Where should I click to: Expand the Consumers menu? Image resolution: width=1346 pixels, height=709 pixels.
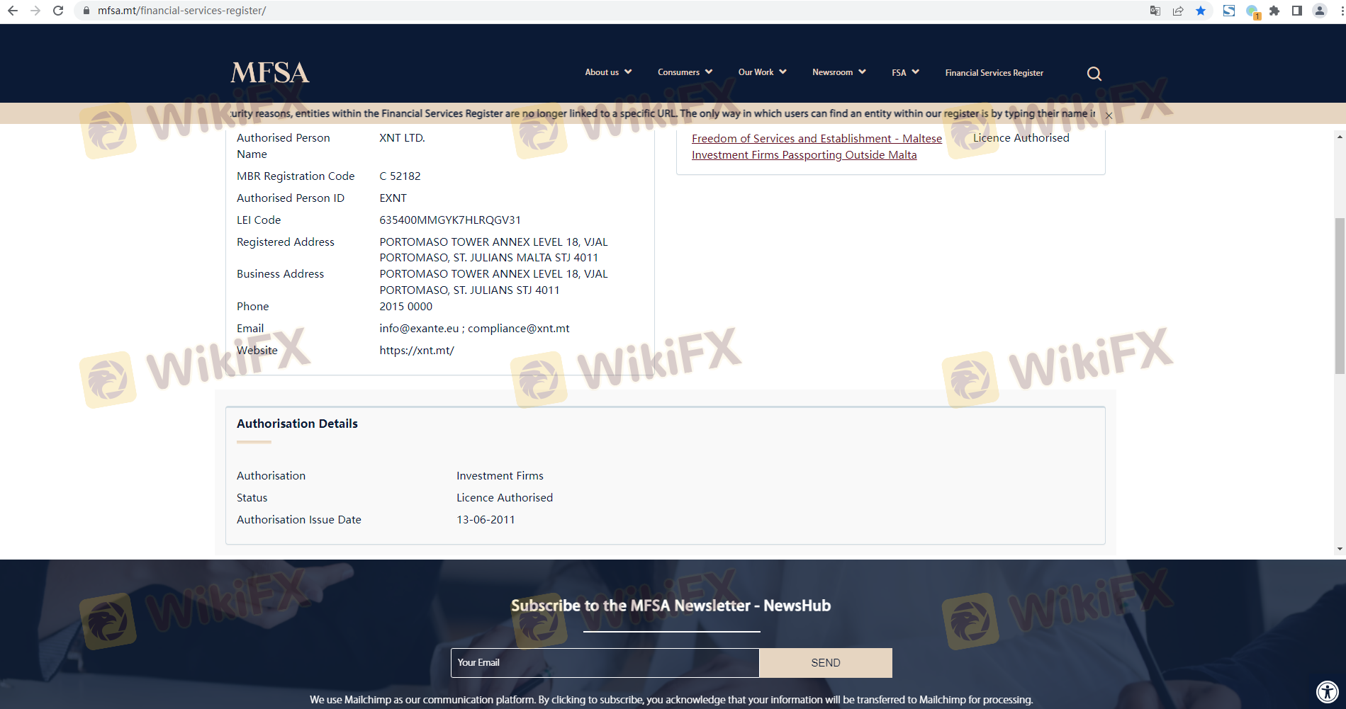tap(685, 72)
